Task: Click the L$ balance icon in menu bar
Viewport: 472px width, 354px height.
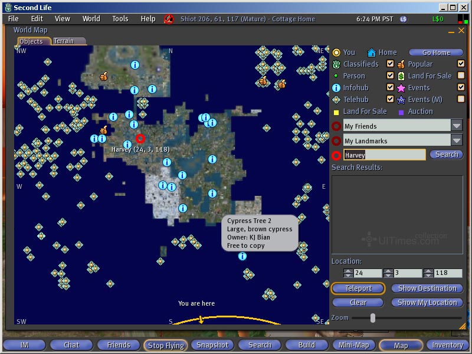Action: (404, 19)
